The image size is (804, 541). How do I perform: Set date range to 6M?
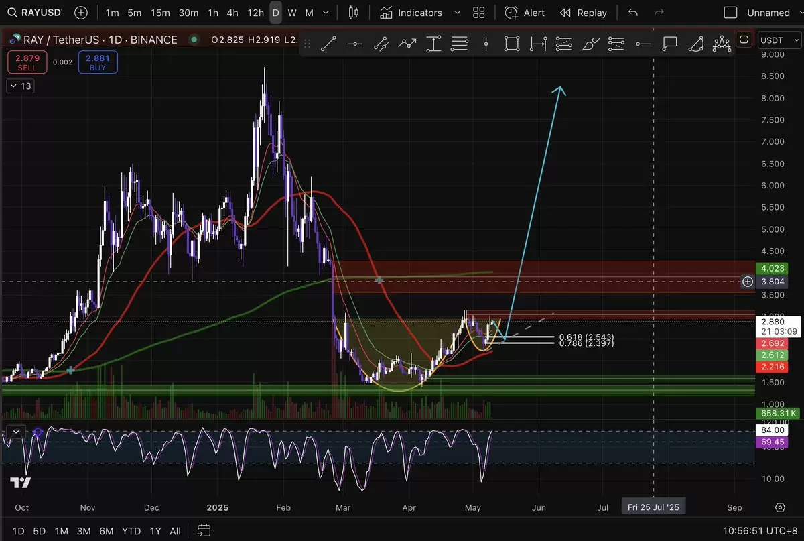106,531
